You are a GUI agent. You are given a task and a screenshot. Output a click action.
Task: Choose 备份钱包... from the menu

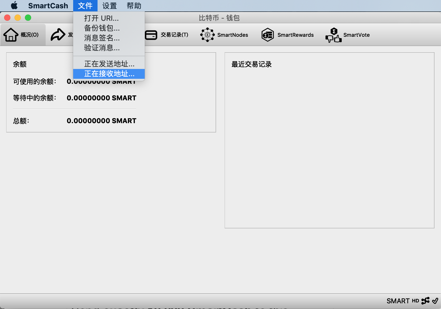point(102,28)
